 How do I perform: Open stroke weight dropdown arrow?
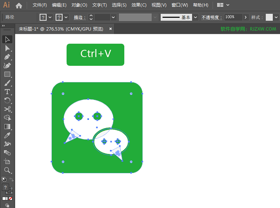[x=113, y=17]
